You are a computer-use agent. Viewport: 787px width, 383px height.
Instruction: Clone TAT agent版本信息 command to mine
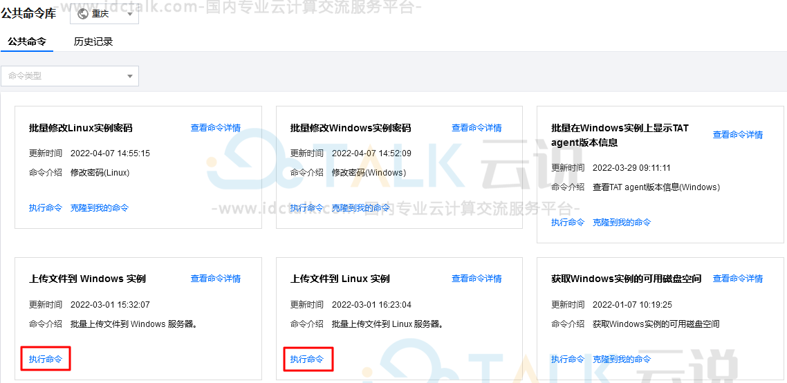pos(622,223)
